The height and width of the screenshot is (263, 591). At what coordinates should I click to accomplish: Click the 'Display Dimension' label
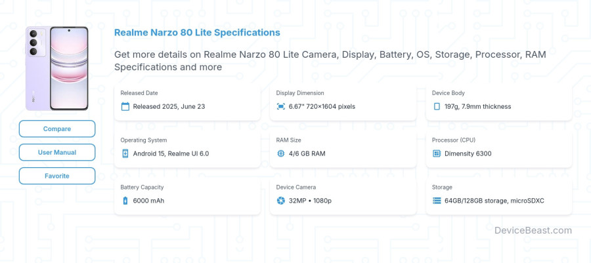(299, 93)
